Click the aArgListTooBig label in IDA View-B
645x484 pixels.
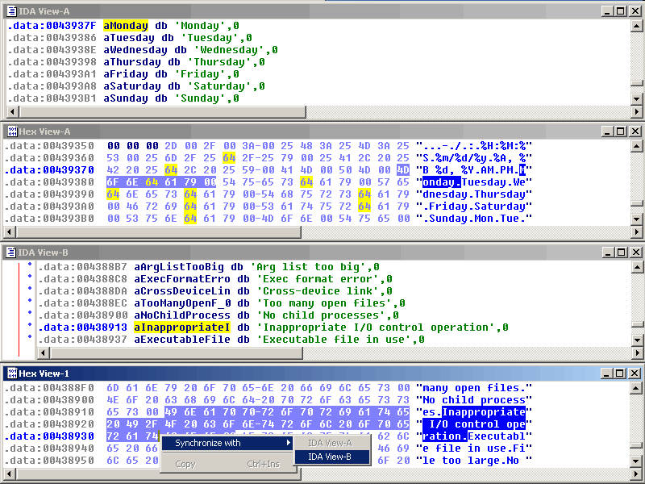(x=179, y=267)
